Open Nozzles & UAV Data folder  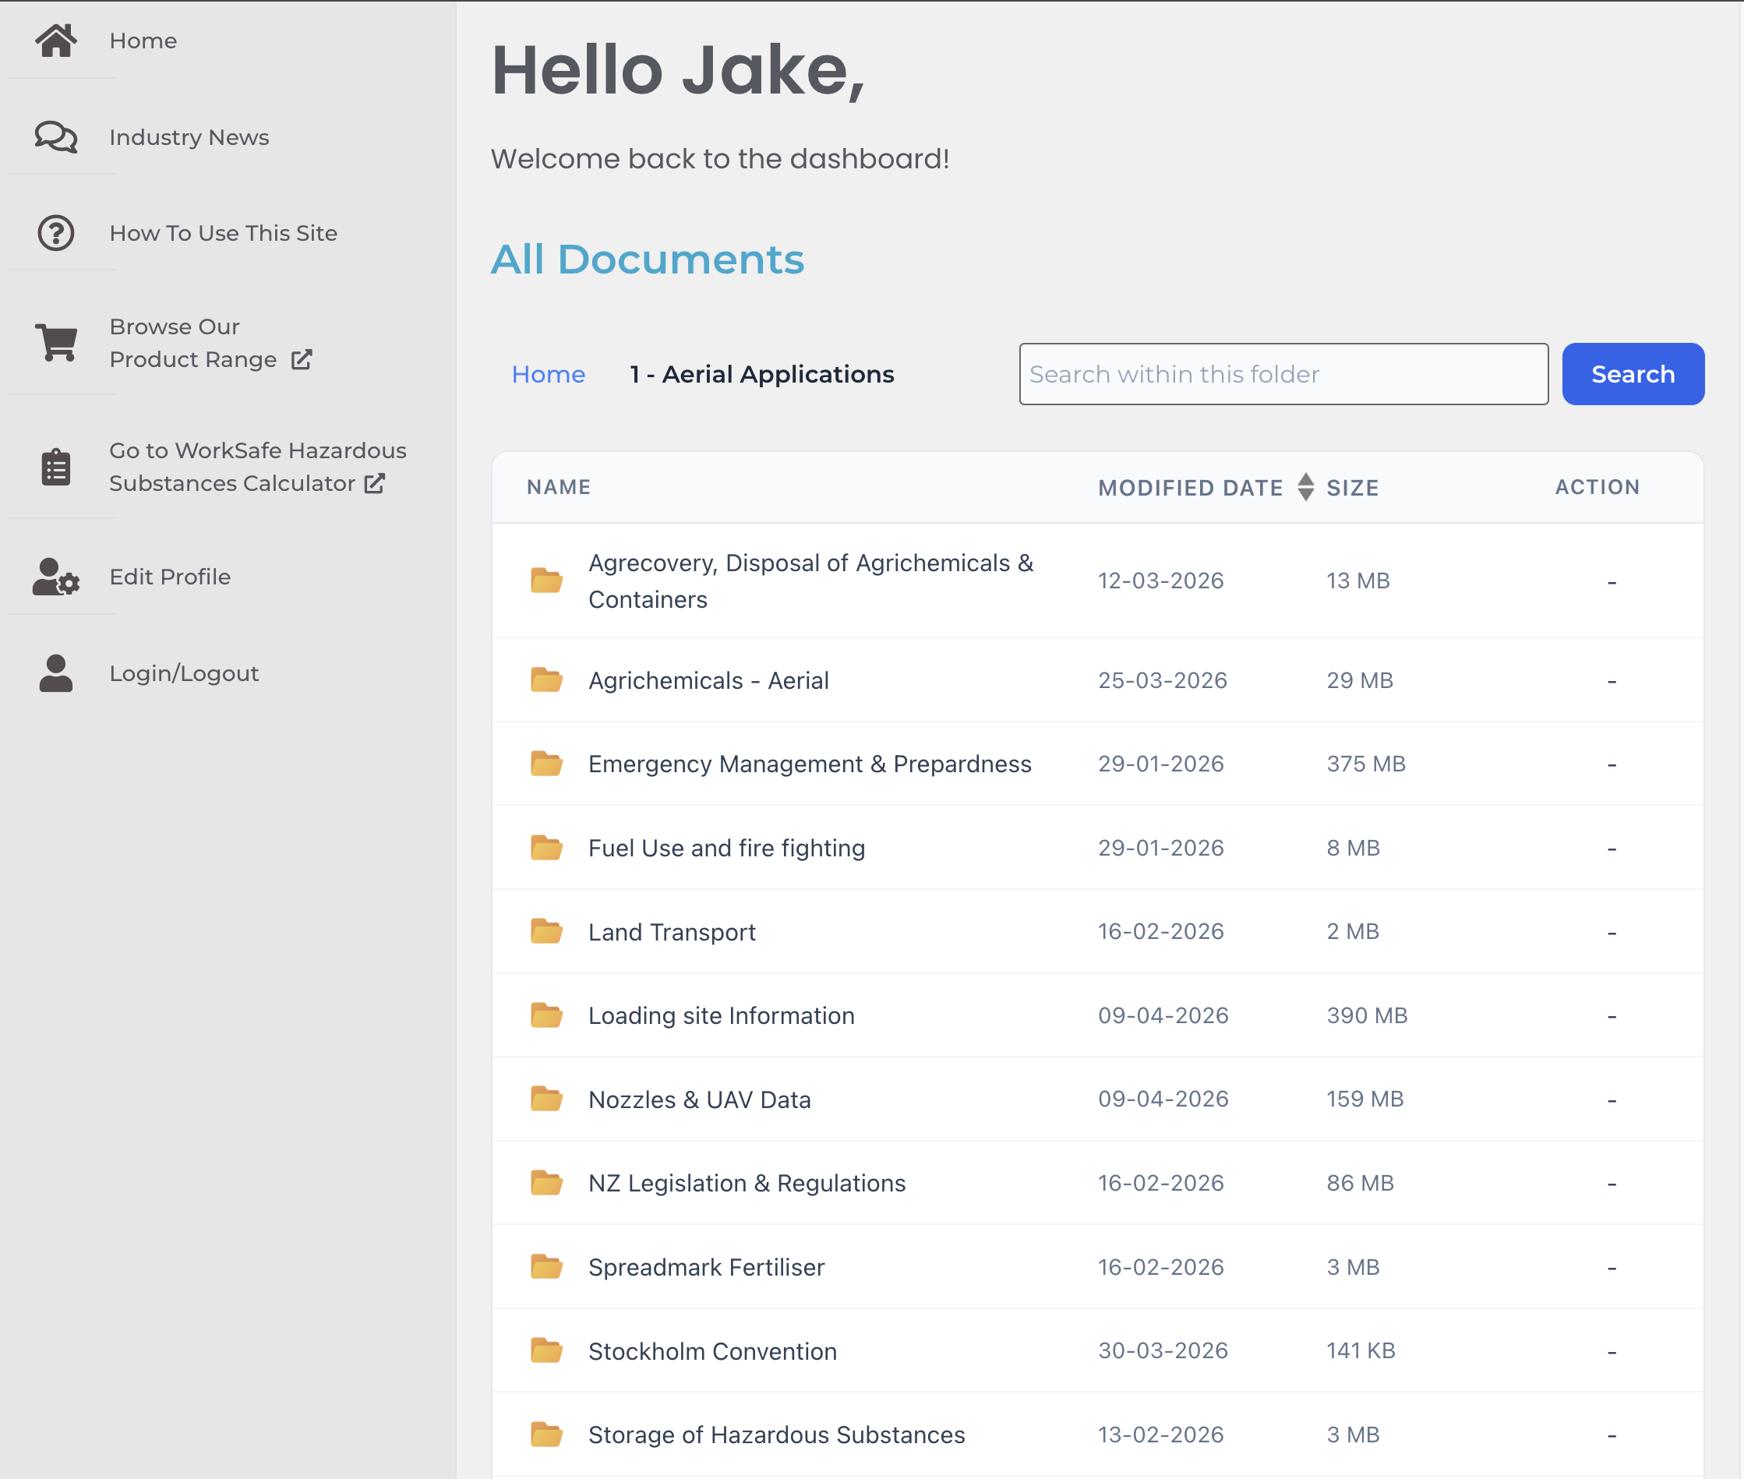pos(699,1100)
